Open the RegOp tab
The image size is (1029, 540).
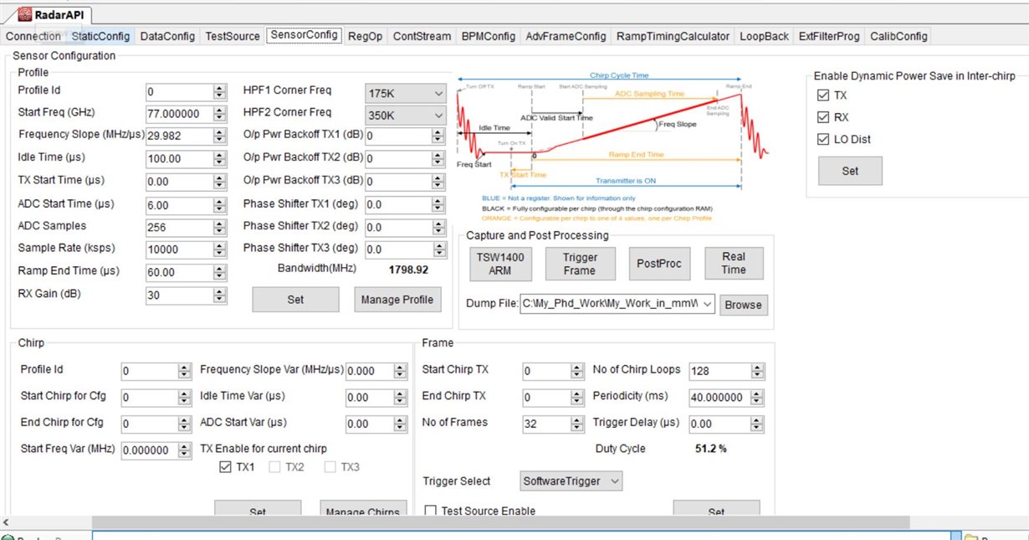pos(366,36)
